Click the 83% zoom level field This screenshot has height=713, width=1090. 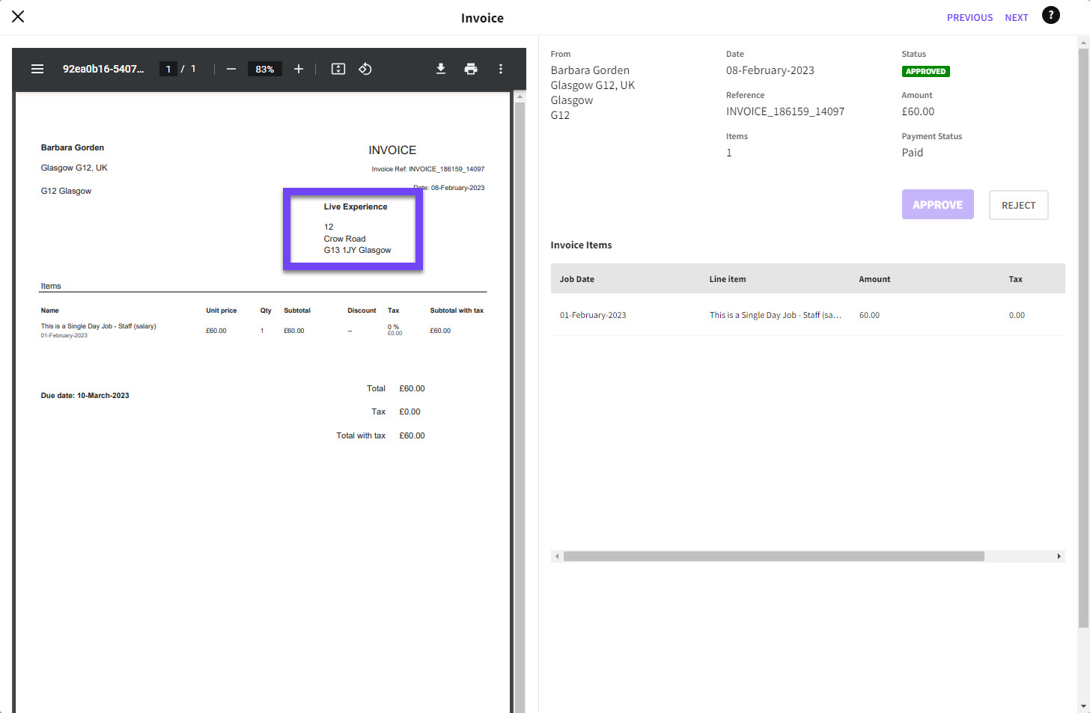[264, 69]
